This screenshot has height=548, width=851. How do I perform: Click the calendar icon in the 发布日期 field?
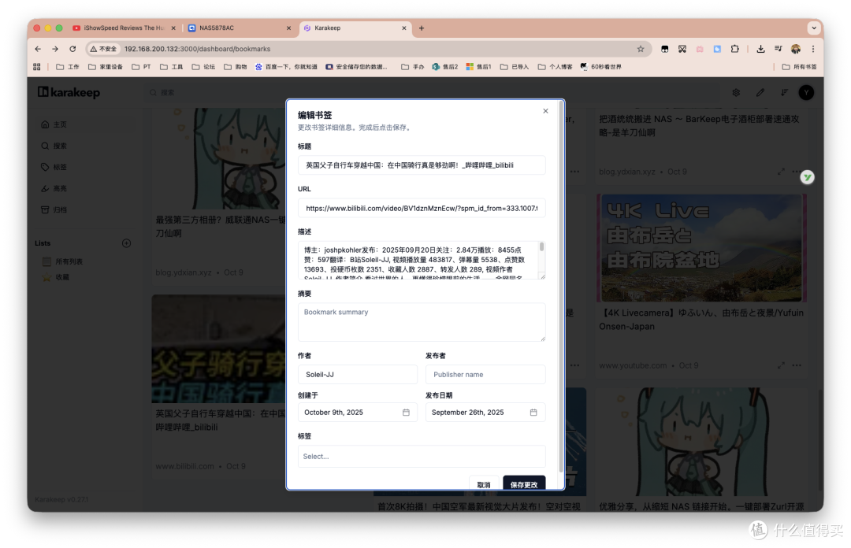pos(533,413)
